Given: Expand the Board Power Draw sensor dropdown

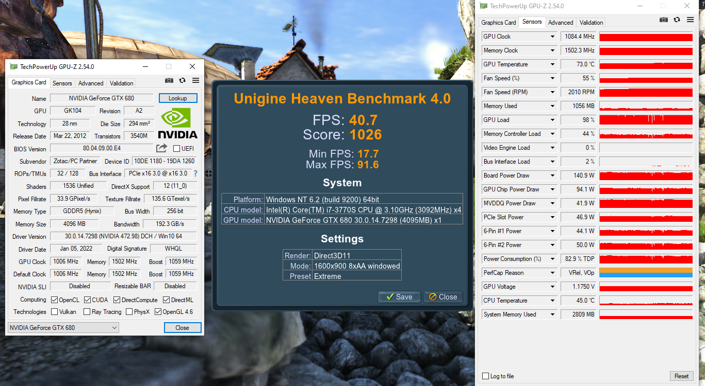Looking at the screenshot, I should [553, 176].
